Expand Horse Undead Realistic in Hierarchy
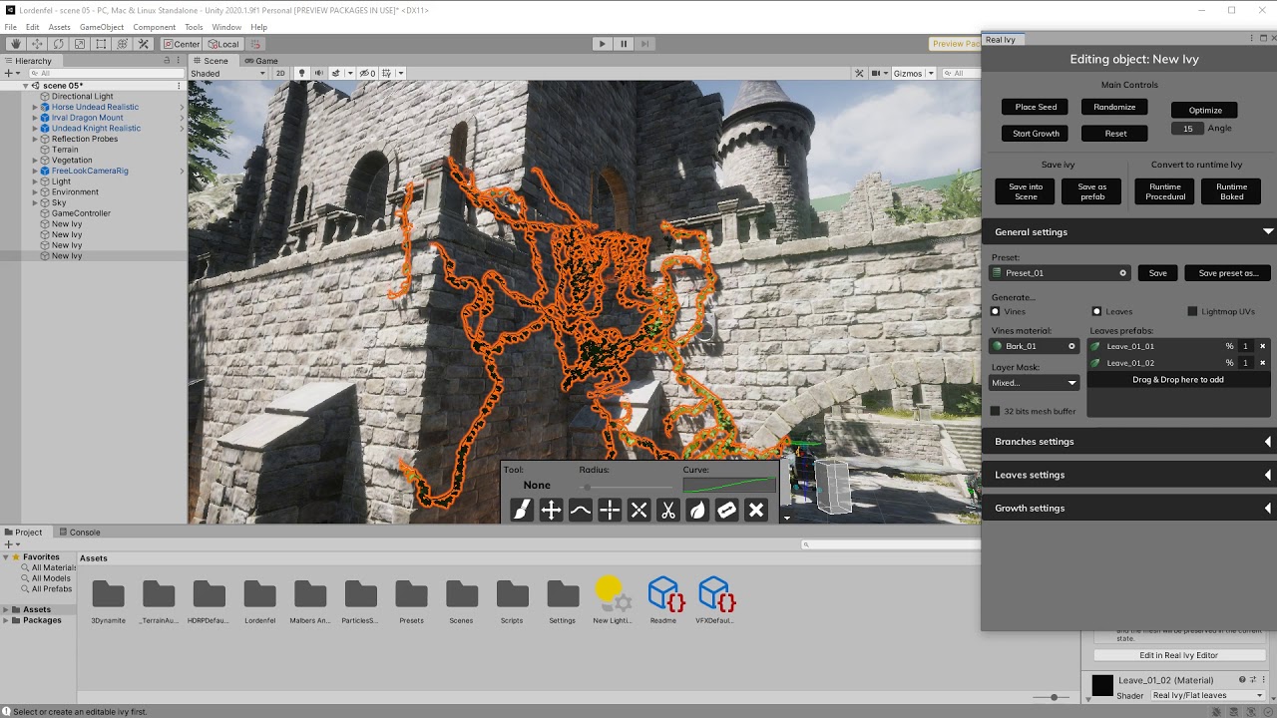1277x718 pixels. 35,107
